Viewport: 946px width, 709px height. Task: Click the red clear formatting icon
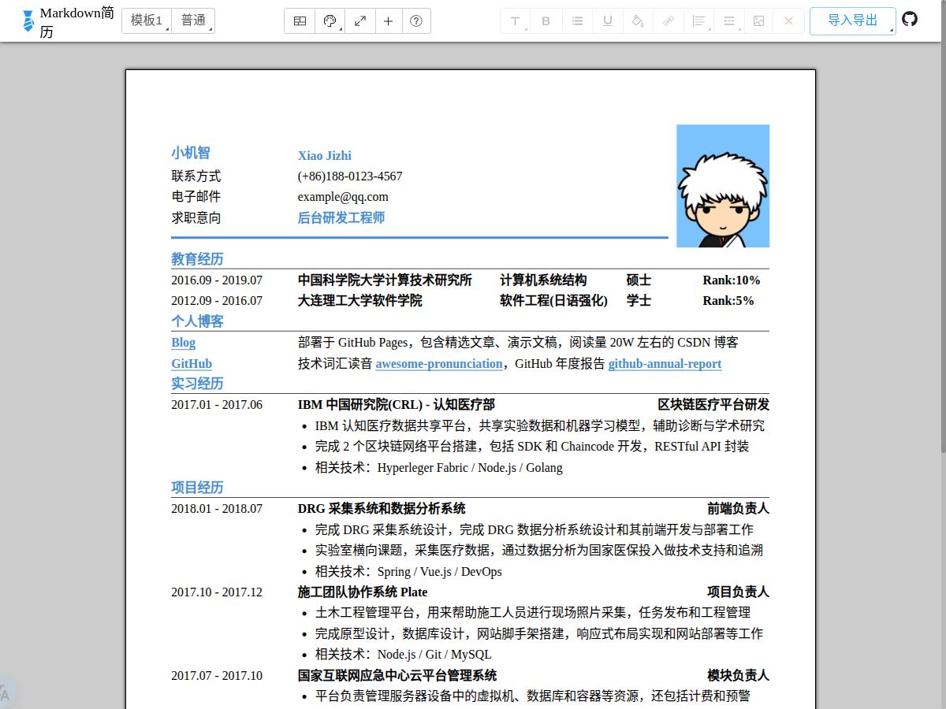click(789, 20)
